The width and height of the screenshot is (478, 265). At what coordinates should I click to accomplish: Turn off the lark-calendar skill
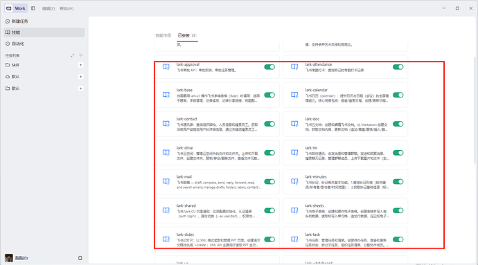click(398, 95)
